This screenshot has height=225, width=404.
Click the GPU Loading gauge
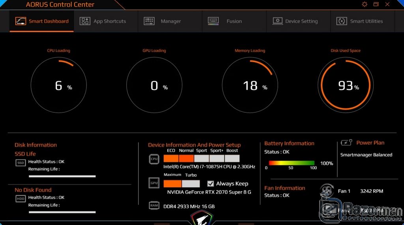(154, 85)
